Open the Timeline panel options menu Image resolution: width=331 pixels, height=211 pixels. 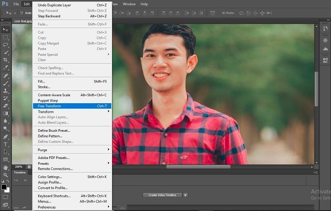(x=316, y=173)
